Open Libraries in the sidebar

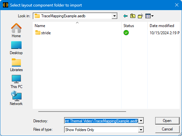point(16,65)
